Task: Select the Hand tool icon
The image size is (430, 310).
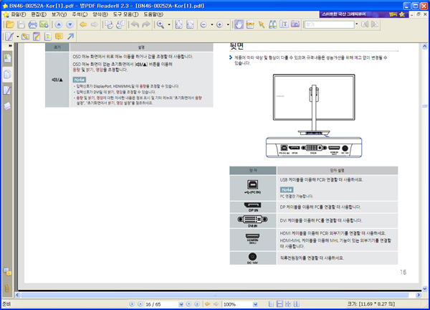Action: tap(239, 24)
